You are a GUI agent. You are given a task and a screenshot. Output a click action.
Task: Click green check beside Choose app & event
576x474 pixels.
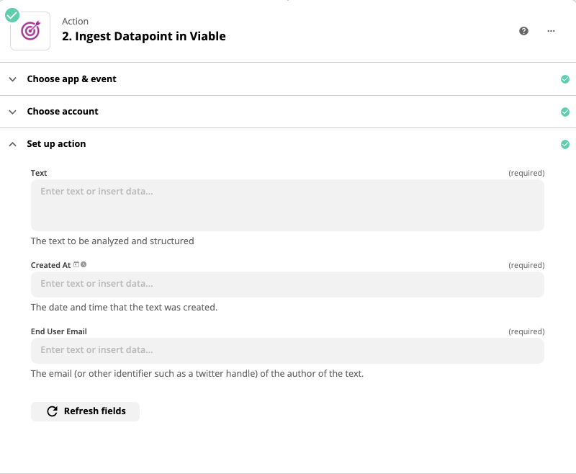(565, 79)
